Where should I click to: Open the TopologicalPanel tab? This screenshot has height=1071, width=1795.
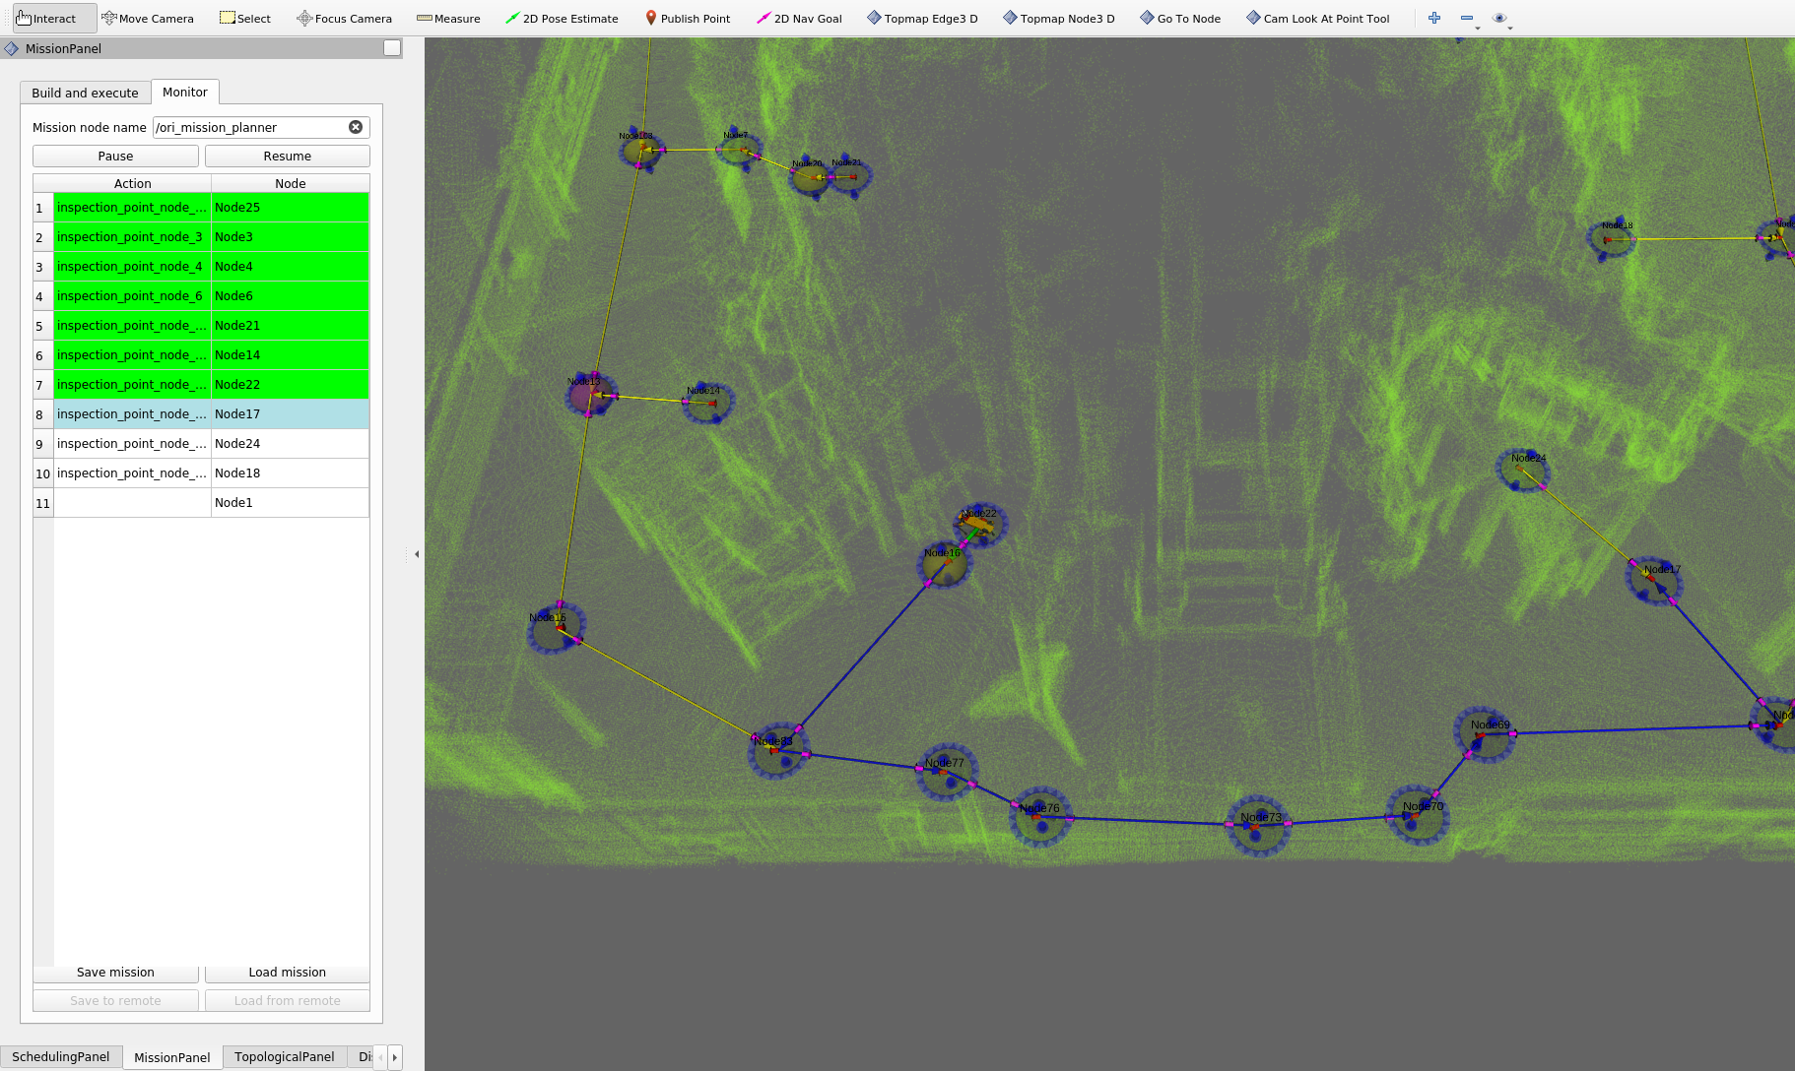[x=285, y=1057]
